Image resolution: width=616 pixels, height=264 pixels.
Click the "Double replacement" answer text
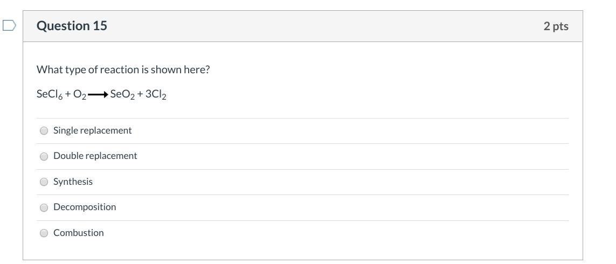pos(95,156)
